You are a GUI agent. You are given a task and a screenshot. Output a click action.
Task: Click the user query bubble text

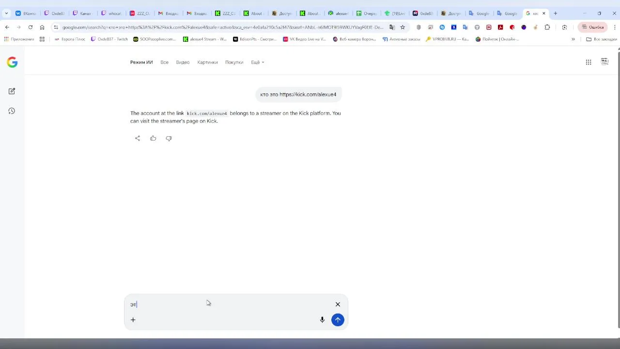click(298, 95)
